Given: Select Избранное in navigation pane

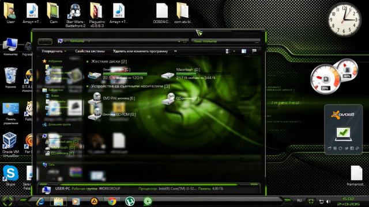Looking at the screenshot, I should point(52,61).
